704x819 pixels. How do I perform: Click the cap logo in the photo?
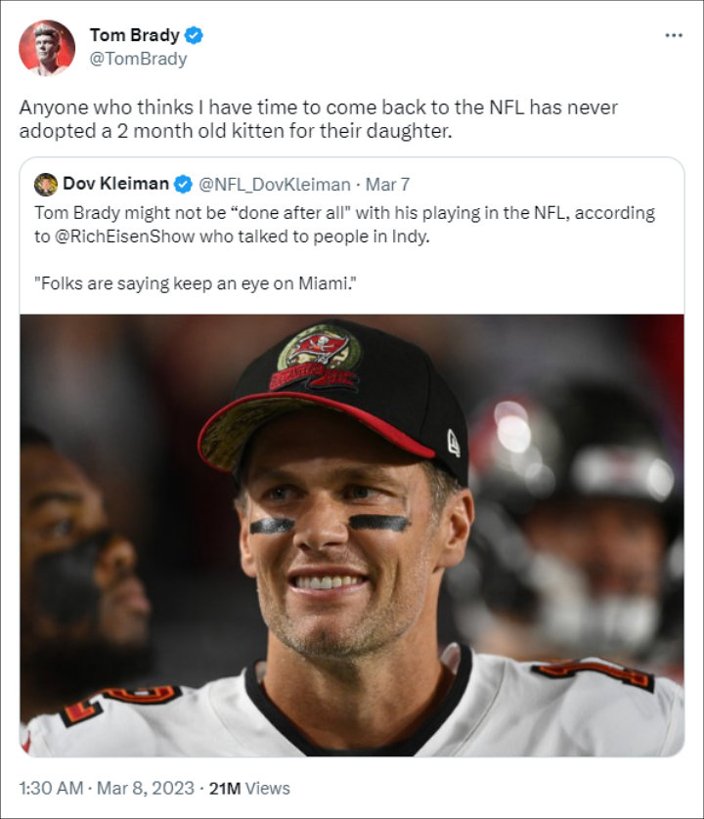pyautogui.click(x=319, y=356)
